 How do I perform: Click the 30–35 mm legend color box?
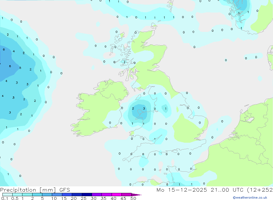(x=97, y=195)
